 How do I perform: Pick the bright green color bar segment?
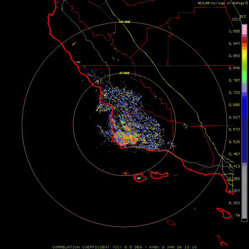[244, 76]
